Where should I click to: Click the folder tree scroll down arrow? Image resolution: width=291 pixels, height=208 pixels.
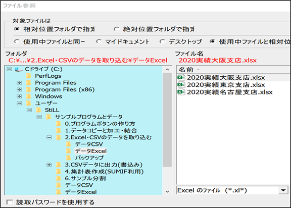167,191
